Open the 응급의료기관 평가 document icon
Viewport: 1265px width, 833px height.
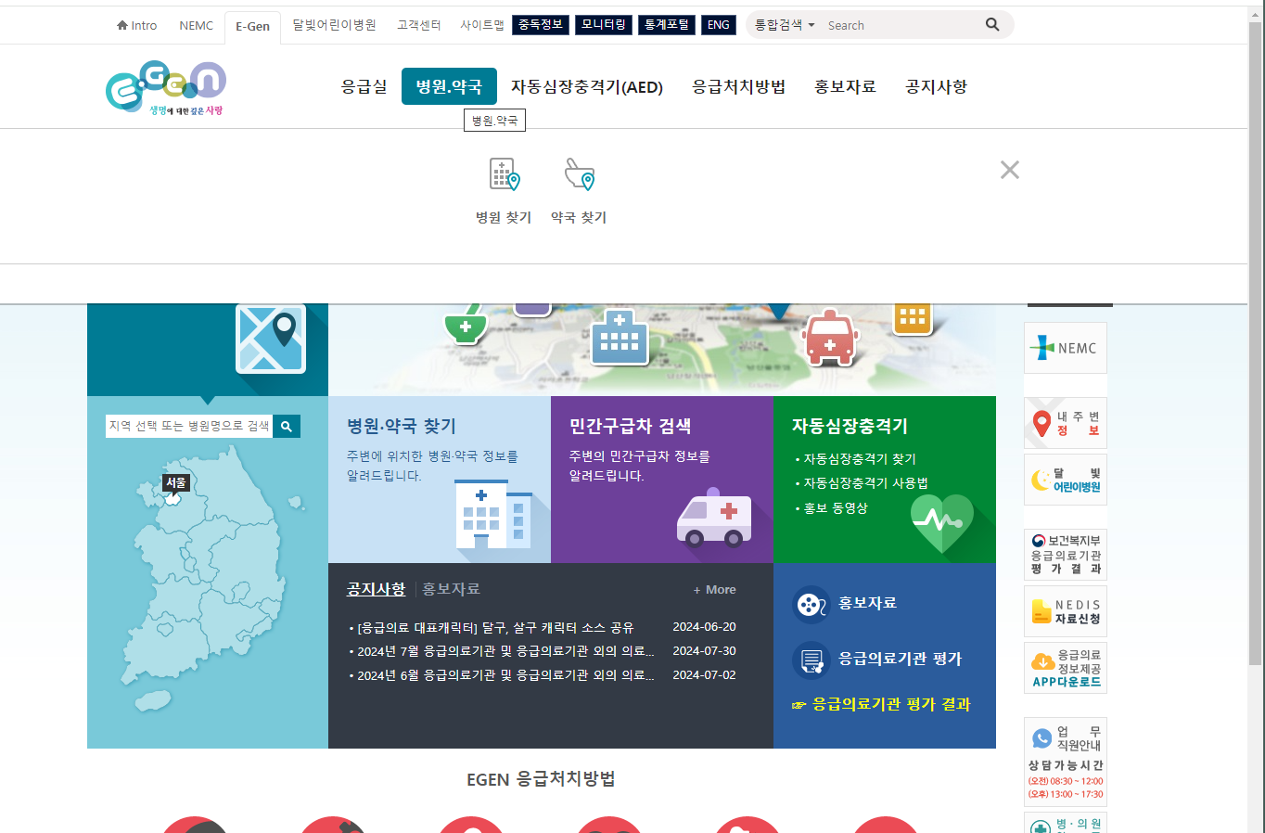click(811, 660)
